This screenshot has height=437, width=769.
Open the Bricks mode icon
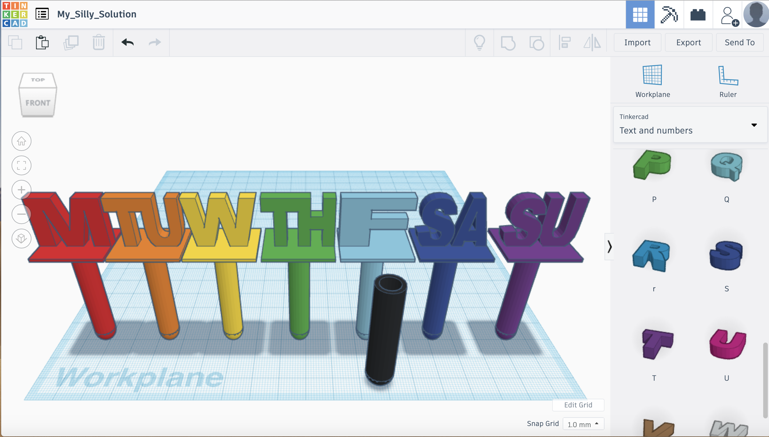coord(698,15)
